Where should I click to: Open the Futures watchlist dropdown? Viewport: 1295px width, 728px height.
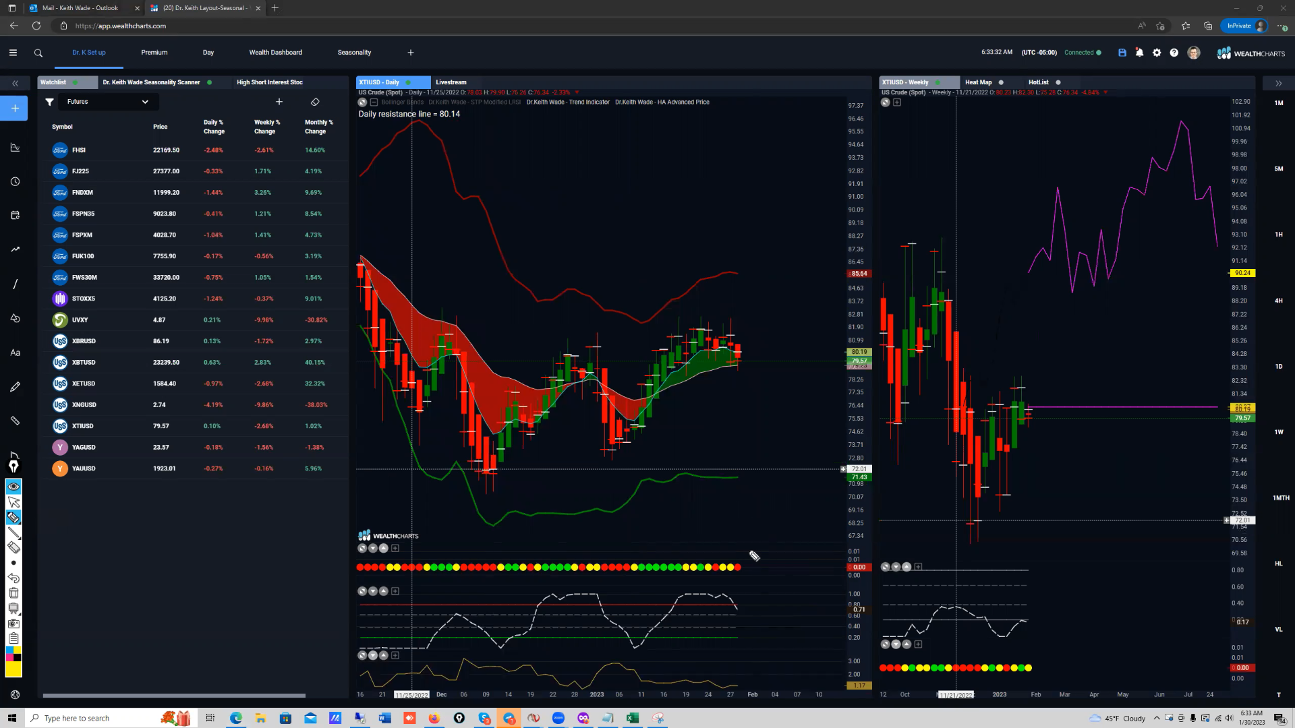pos(108,102)
